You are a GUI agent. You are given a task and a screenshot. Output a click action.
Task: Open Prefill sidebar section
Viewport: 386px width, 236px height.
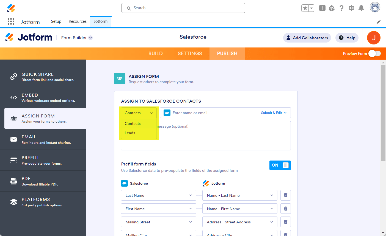pos(43,160)
